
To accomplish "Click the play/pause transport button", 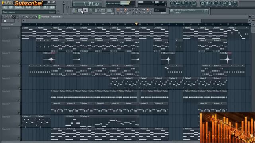I will [80, 10].
